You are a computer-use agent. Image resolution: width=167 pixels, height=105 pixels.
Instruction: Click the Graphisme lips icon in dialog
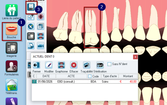tap(61, 65)
